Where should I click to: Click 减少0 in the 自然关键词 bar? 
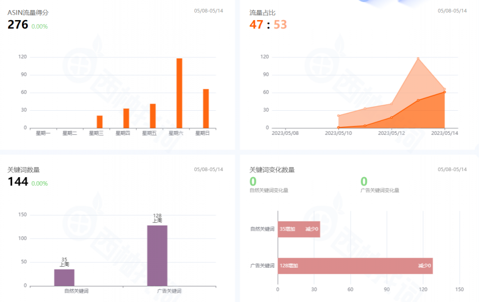[x=311, y=229]
